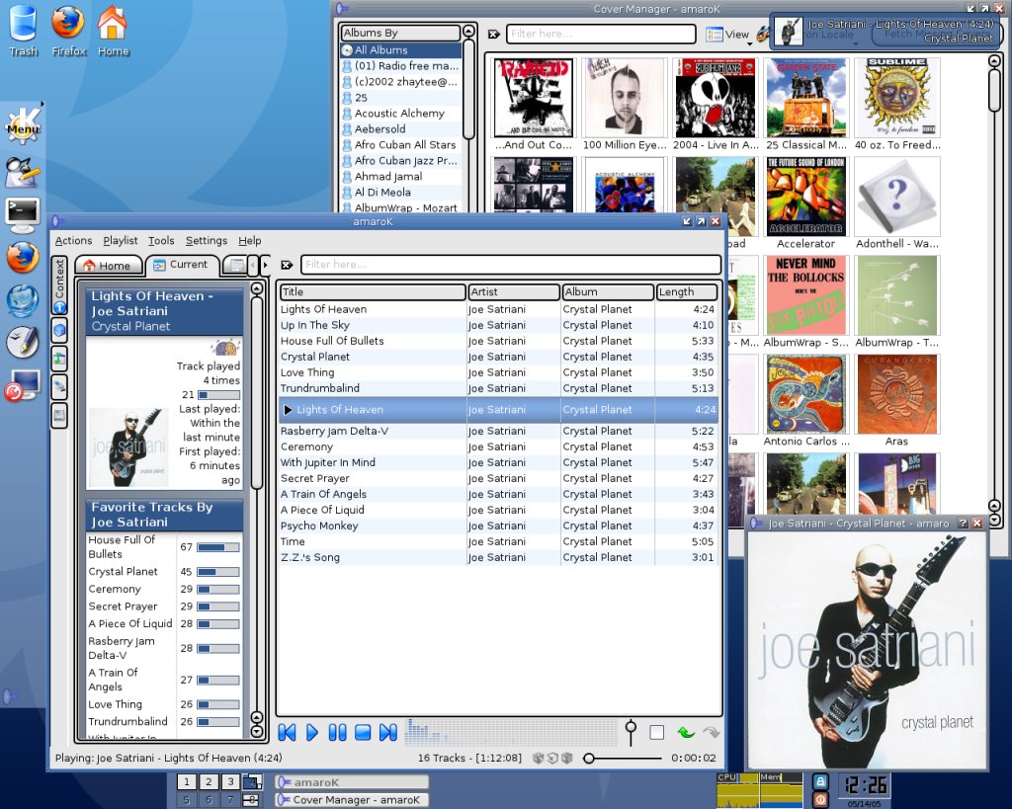Click the Adonthell album with missing cover
The image size is (1012, 809).
[897, 197]
